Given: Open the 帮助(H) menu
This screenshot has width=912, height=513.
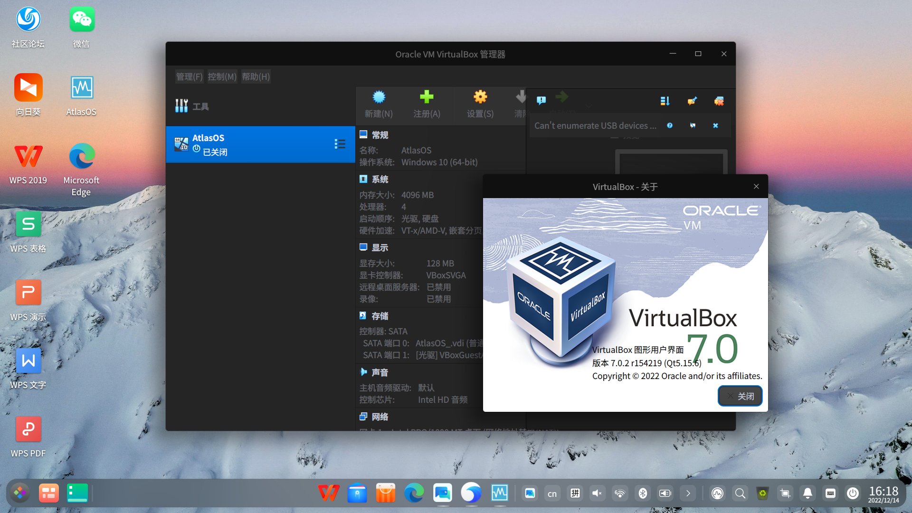Looking at the screenshot, I should click(x=256, y=76).
